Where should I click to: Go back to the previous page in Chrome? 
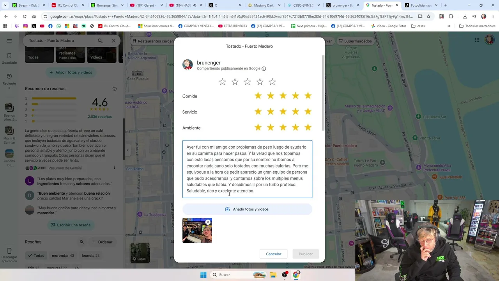6,16
